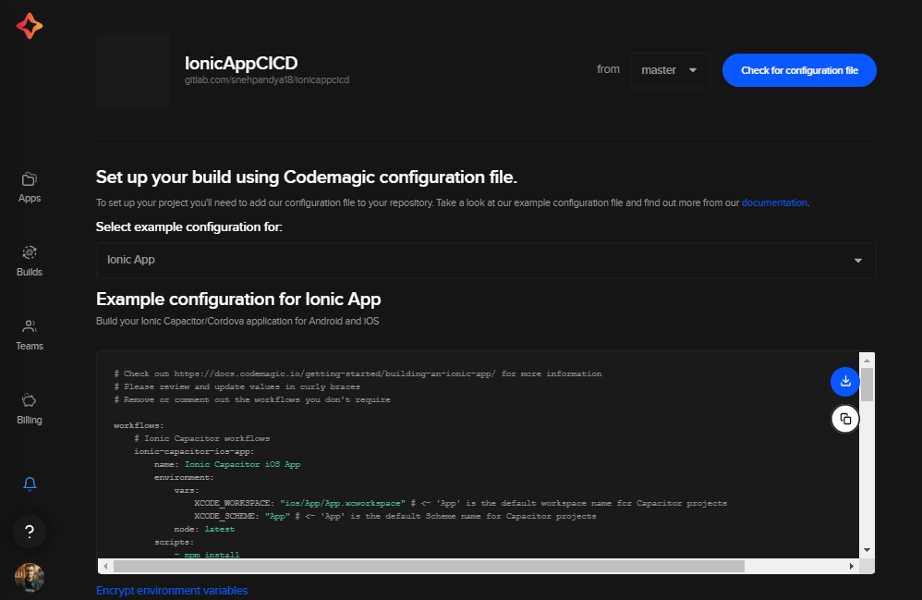This screenshot has width=922, height=600.
Task: Download the example configuration file
Action: click(845, 382)
